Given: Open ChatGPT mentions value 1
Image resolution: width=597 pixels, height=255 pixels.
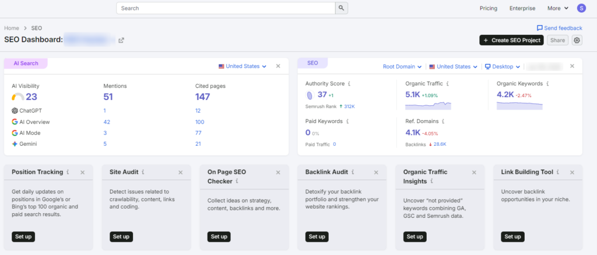Looking at the screenshot, I should pyautogui.click(x=105, y=111).
